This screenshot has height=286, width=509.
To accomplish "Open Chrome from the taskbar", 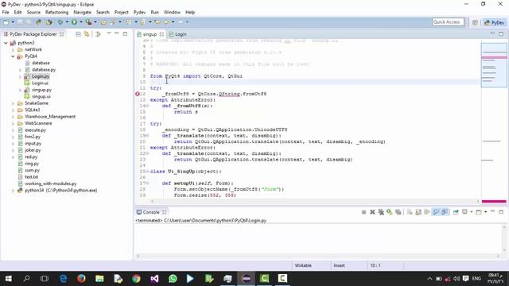I will tap(136, 278).
